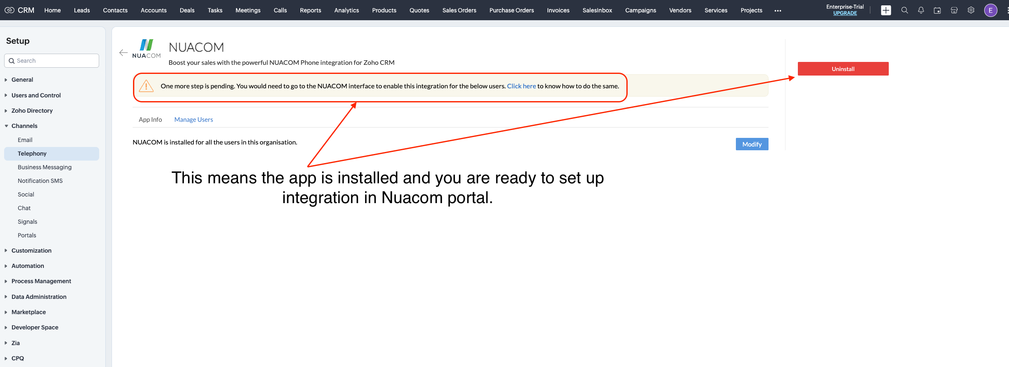Expand Data Administration section
The width and height of the screenshot is (1009, 367).
[6, 297]
